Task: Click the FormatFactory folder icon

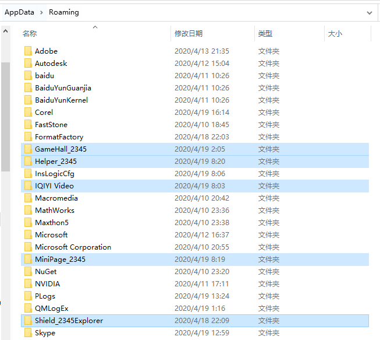Action: [28, 137]
